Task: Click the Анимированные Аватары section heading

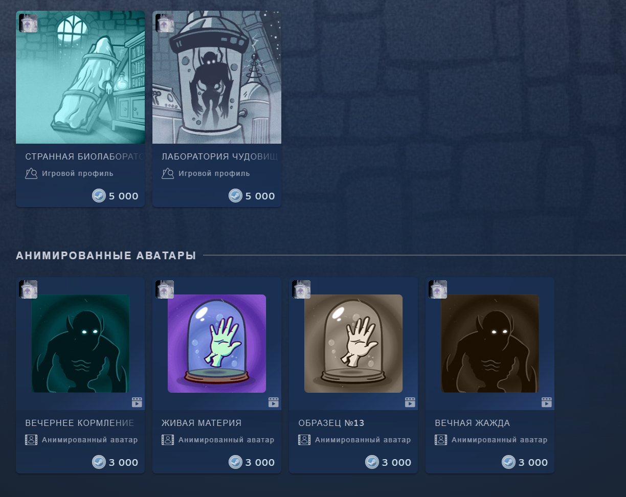Action: tap(106, 255)
